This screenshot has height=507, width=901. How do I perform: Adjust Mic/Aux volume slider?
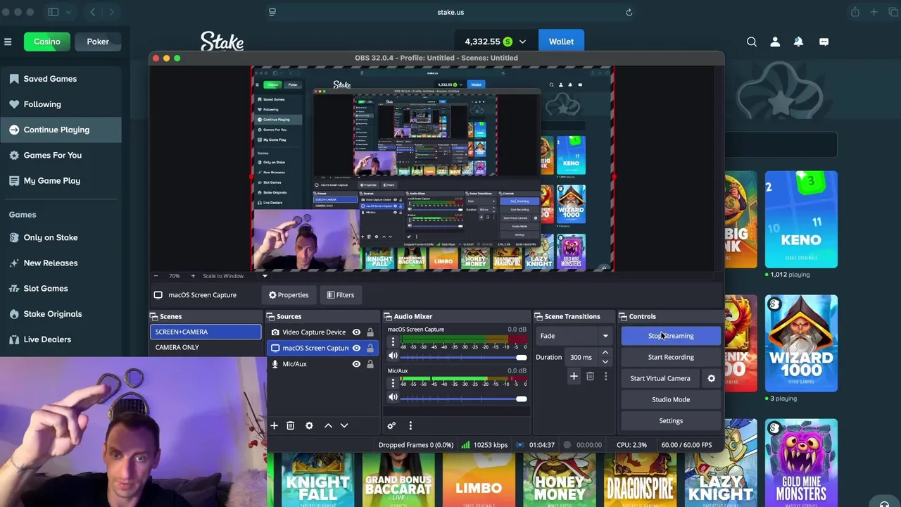pos(464,399)
